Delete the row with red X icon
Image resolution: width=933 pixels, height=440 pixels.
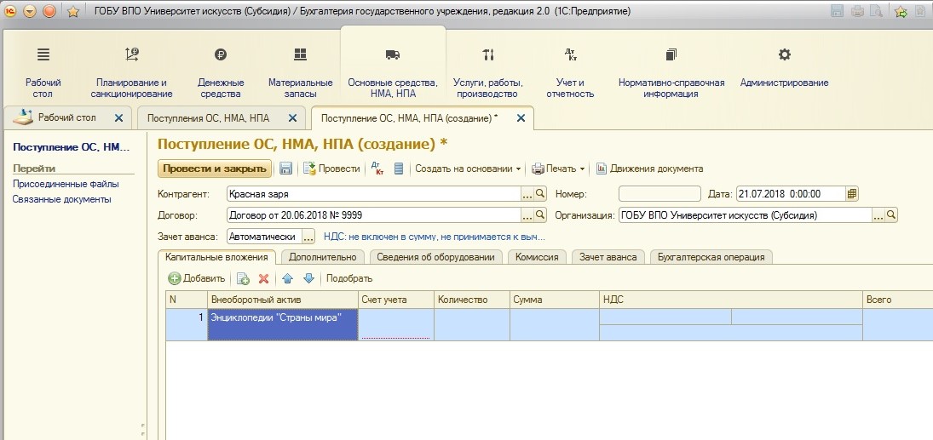[x=263, y=278]
